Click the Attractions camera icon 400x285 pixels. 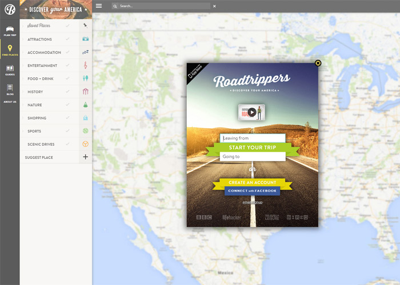(86, 39)
